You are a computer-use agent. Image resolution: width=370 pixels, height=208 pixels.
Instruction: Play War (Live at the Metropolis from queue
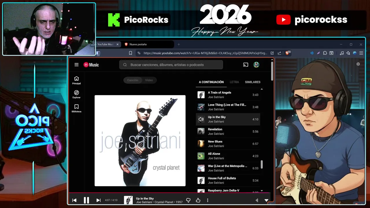click(228, 168)
